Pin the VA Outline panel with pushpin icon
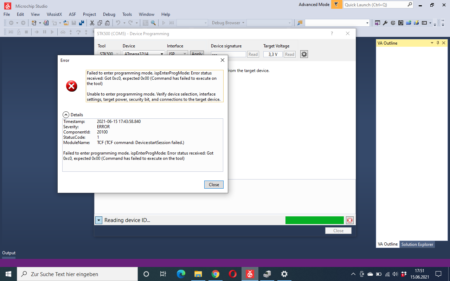The height and width of the screenshot is (281, 450). [438, 43]
